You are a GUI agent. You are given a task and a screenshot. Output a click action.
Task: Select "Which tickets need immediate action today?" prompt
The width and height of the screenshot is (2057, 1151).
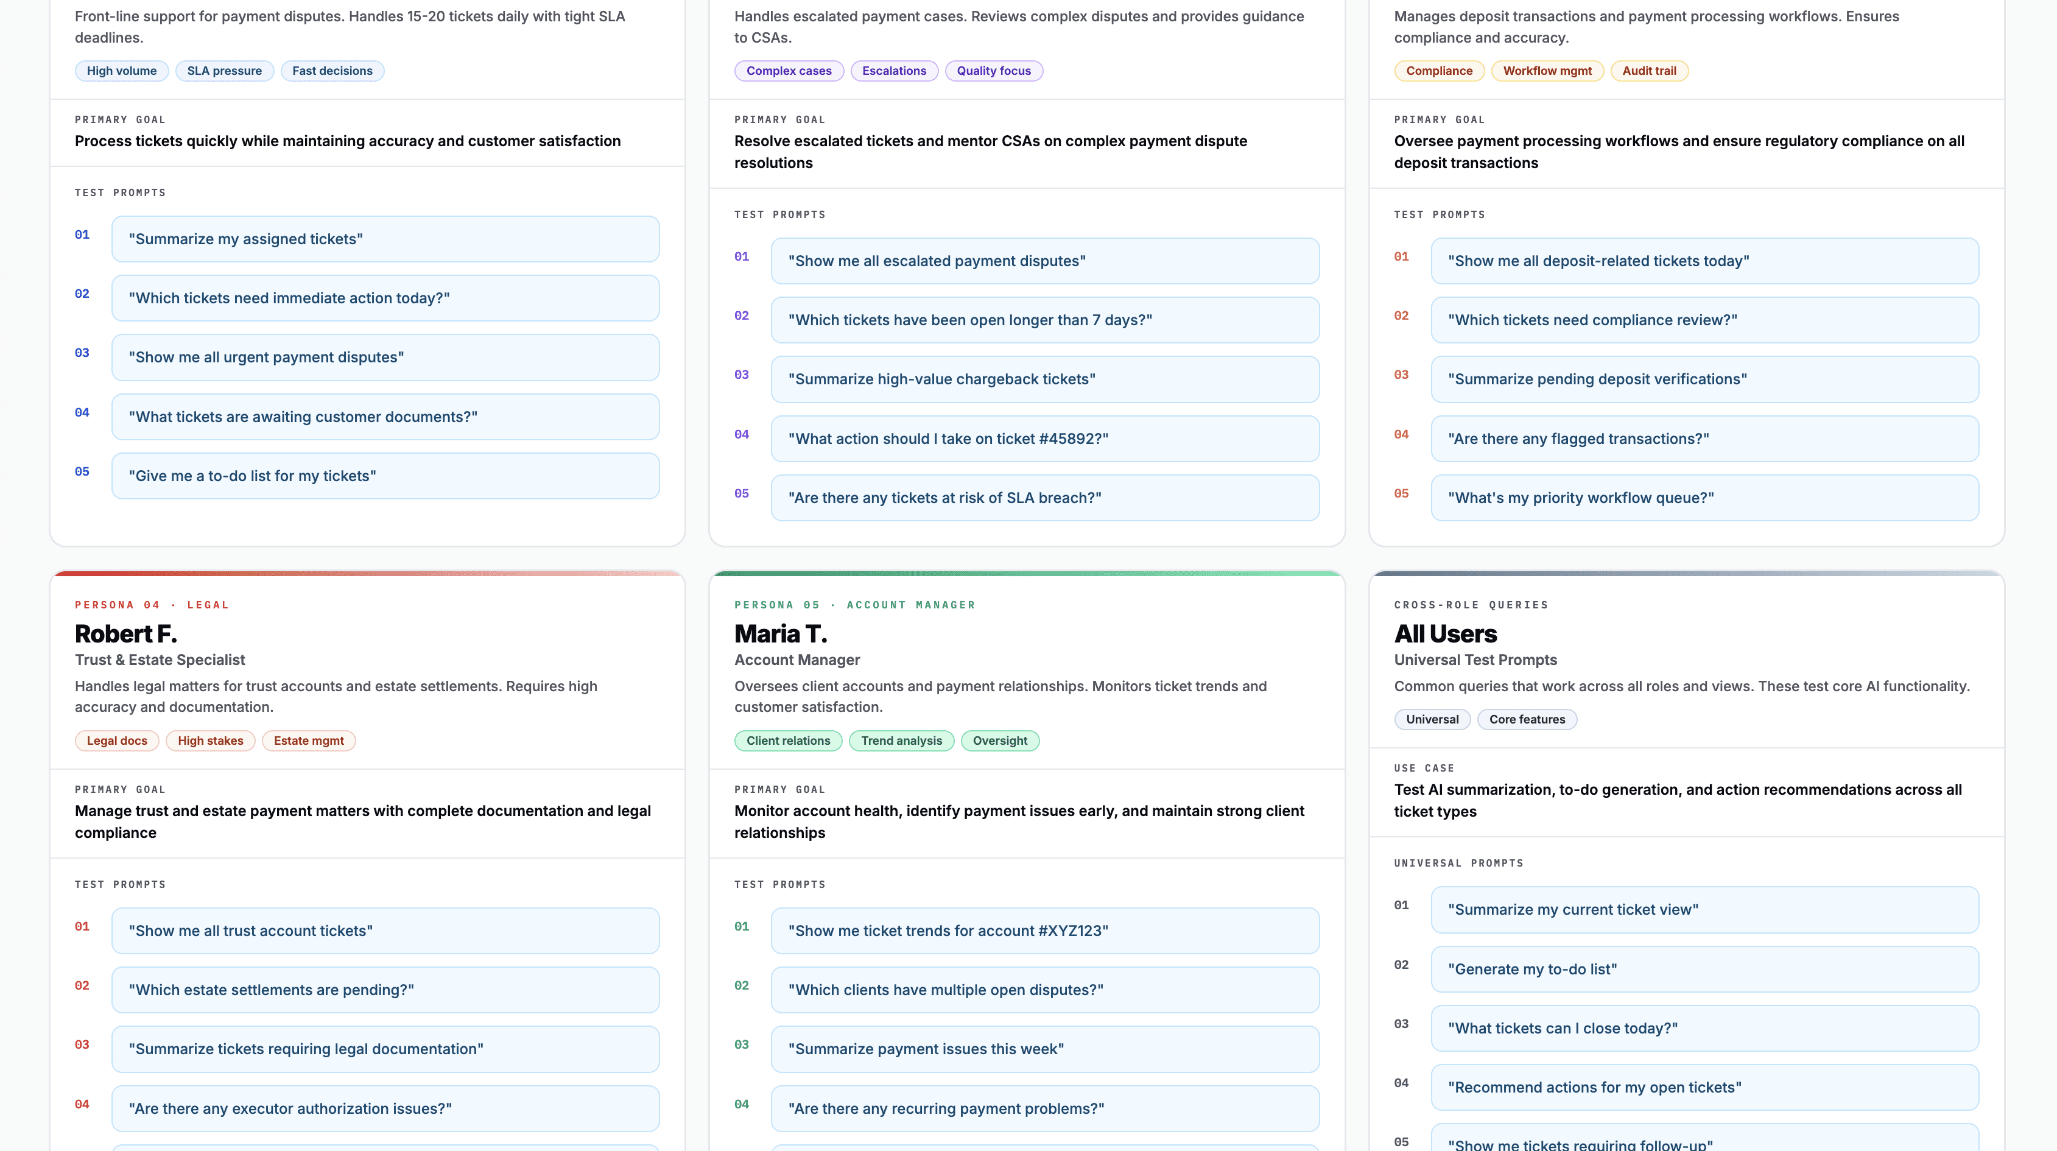coord(385,298)
